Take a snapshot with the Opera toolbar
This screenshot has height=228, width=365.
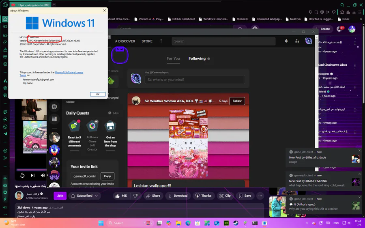(x=316, y=12)
